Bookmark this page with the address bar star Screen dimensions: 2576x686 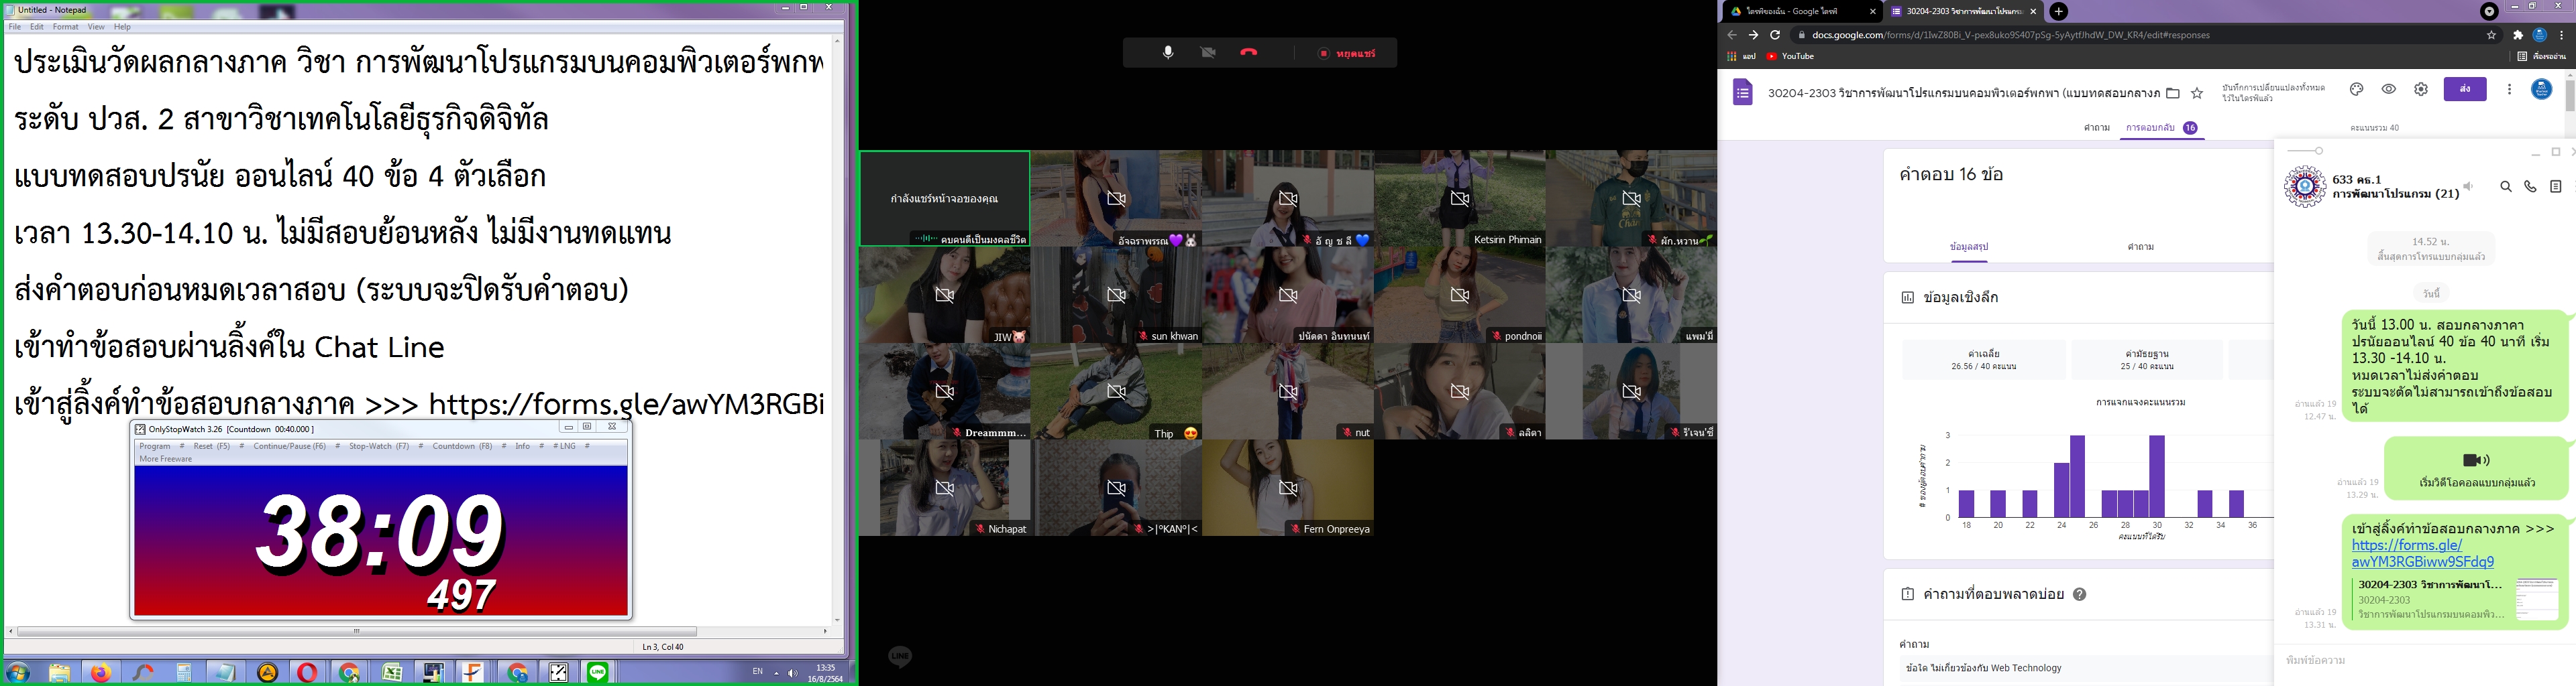2492,35
